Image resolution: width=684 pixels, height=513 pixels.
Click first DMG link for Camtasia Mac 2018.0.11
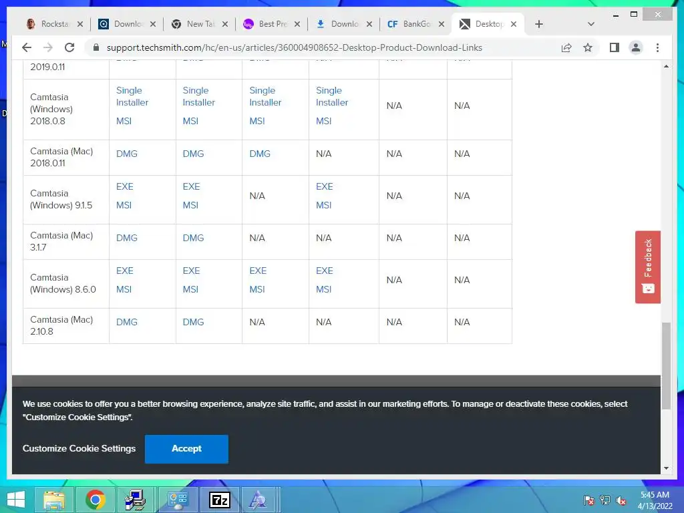coord(126,154)
